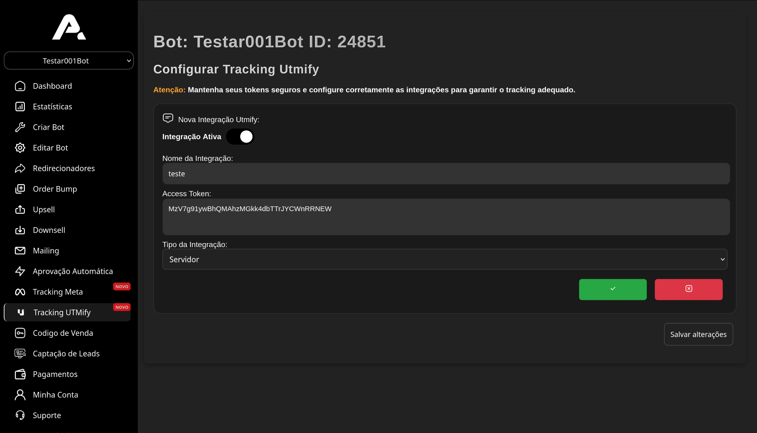Click the Nome da Integração field with teste
Screen dimensions: 757x433
click(446, 174)
